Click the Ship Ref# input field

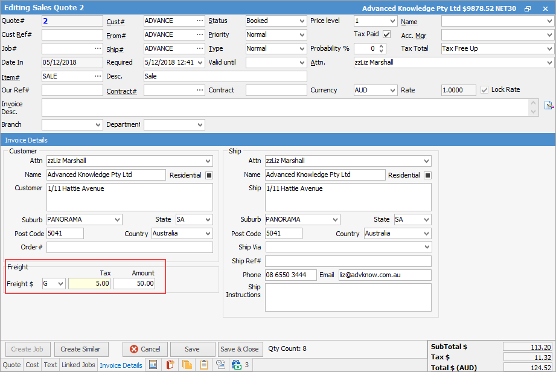pos(348,261)
